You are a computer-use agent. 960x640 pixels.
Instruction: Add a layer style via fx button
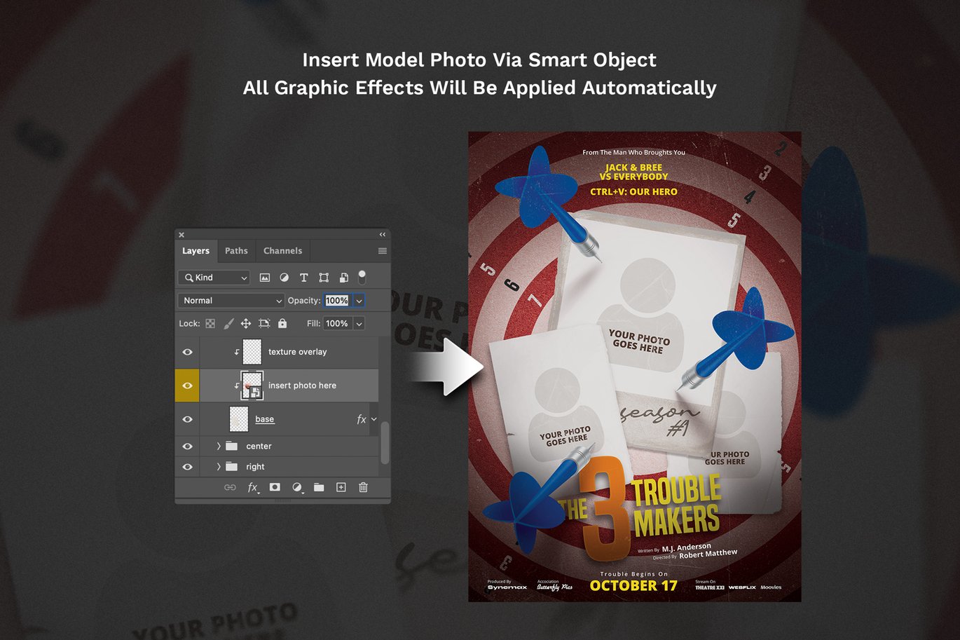click(x=252, y=487)
